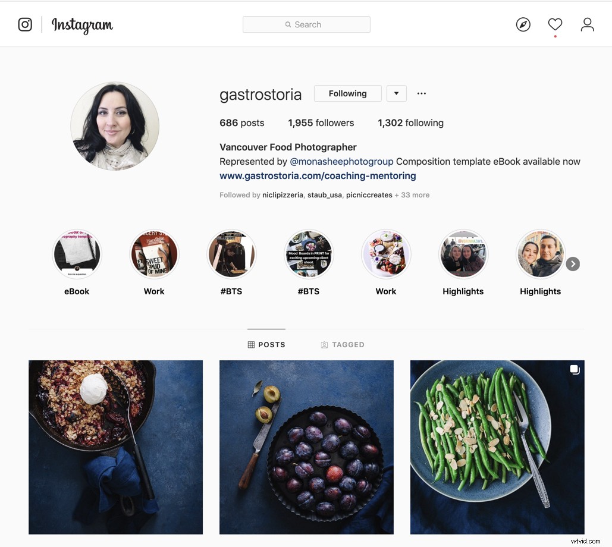Click the Instagram camera logo icon

coord(25,24)
